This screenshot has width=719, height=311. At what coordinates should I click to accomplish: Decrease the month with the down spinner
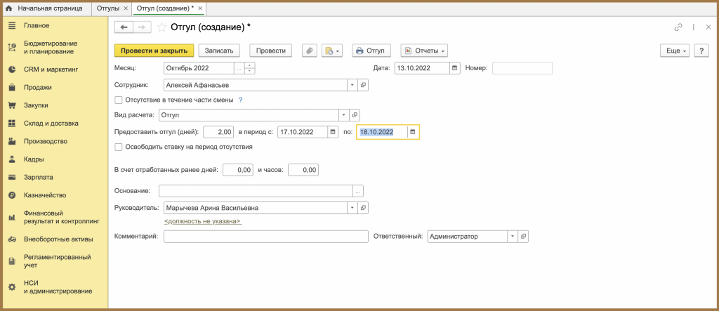pyautogui.click(x=250, y=71)
